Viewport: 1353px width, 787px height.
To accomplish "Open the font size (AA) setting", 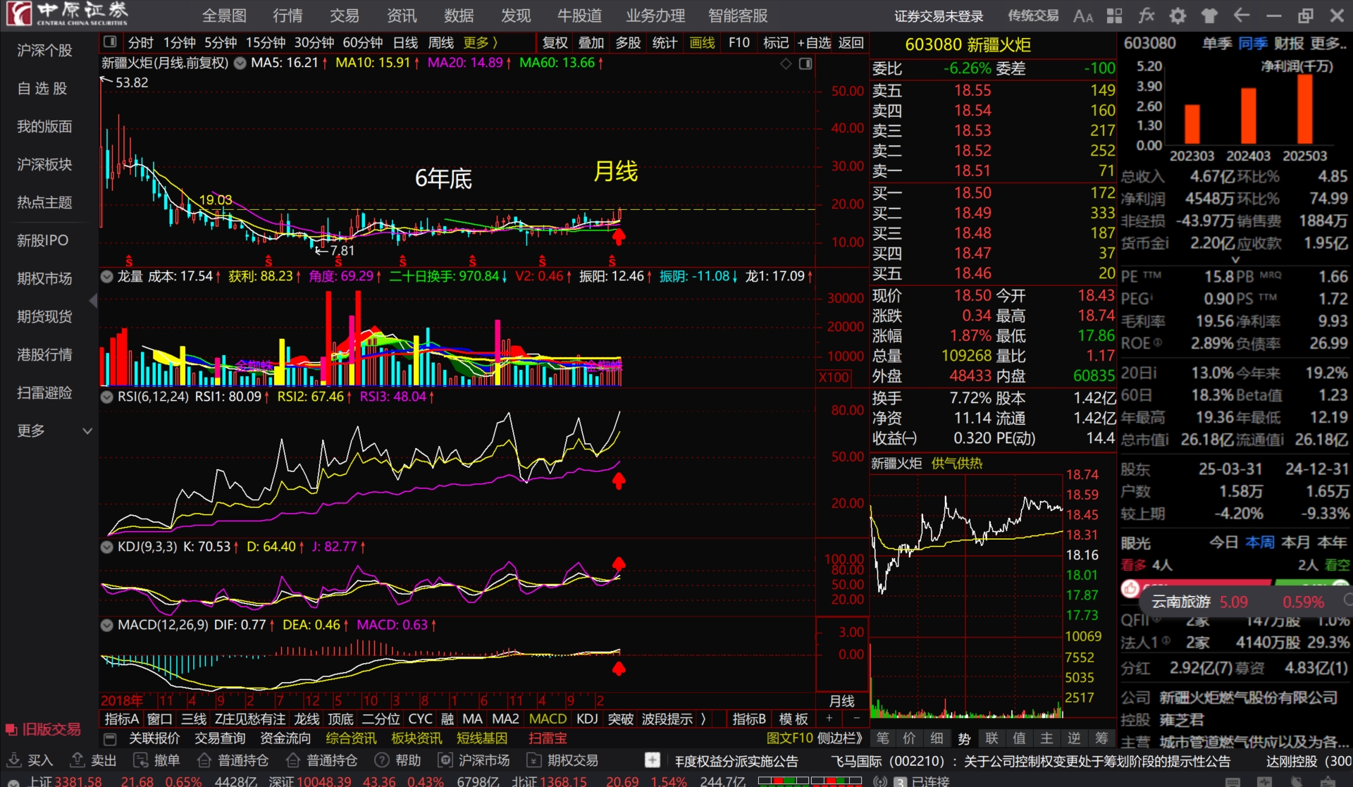I will pos(1083,16).
